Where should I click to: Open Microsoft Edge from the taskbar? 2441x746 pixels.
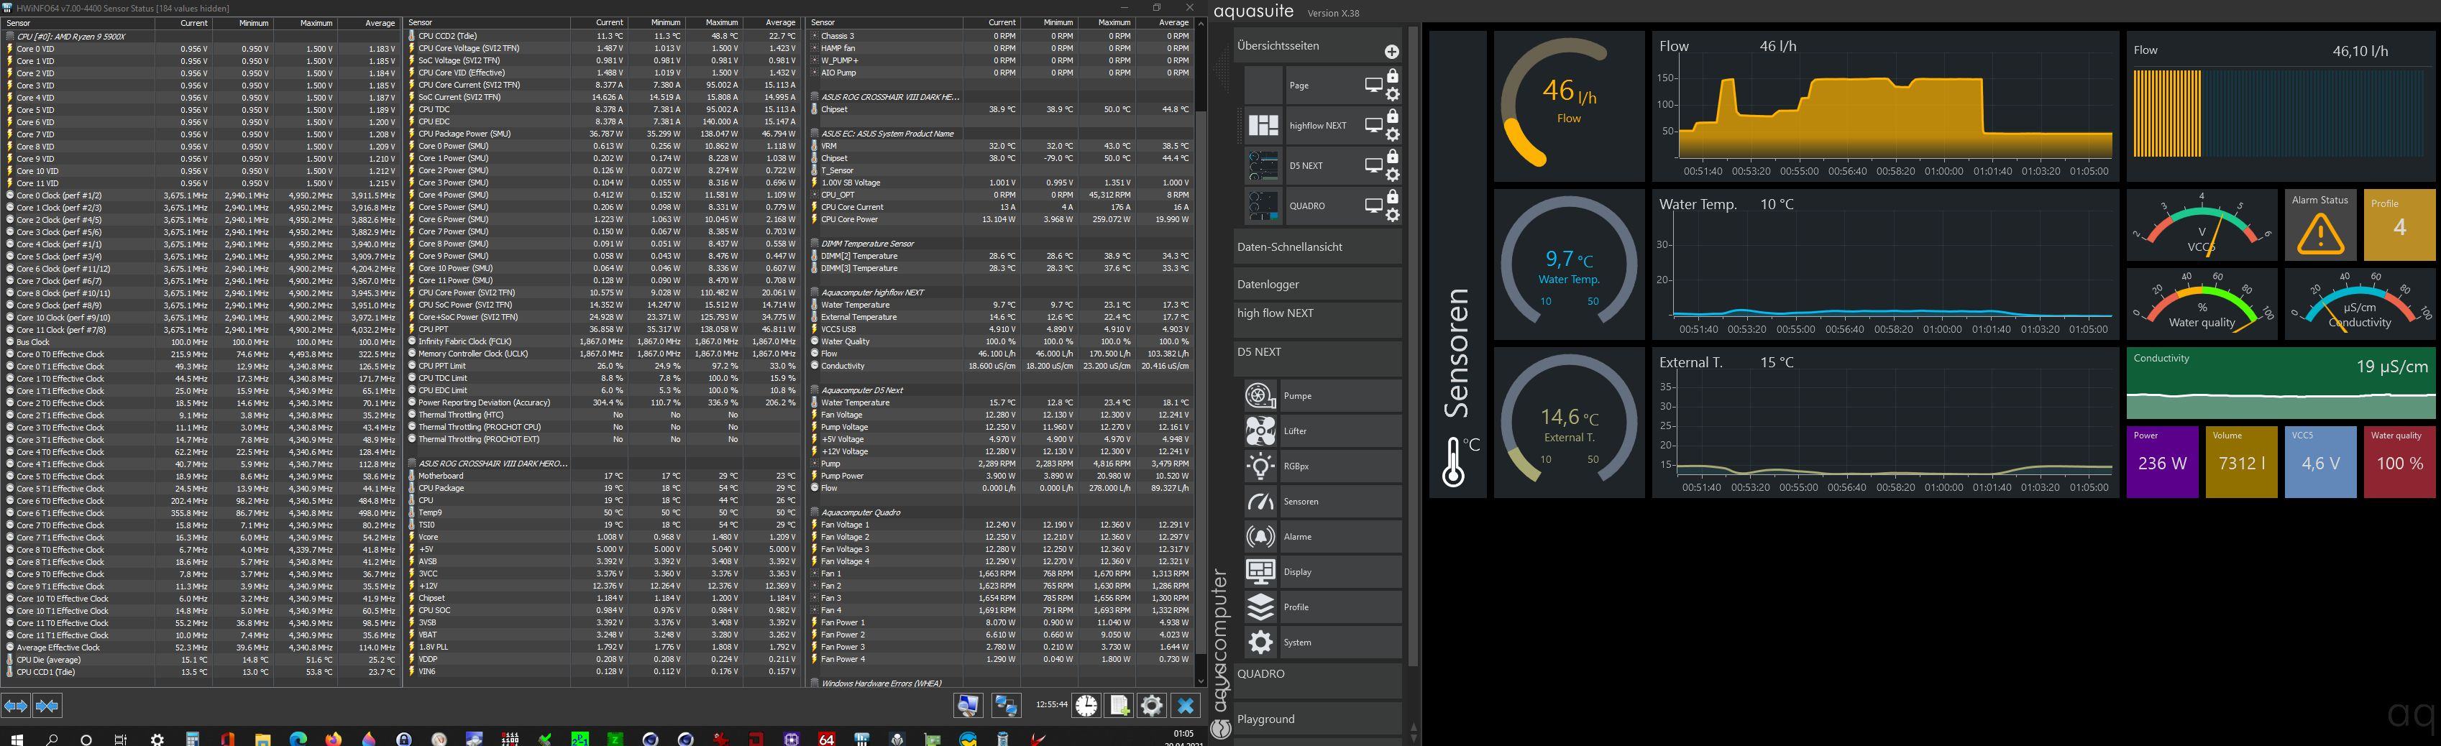pos(298,740)
